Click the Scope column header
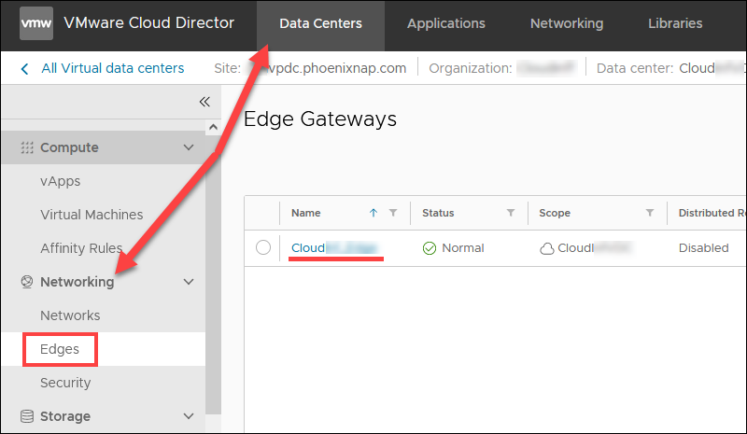 pyautogui.click(x=555, y=213)
